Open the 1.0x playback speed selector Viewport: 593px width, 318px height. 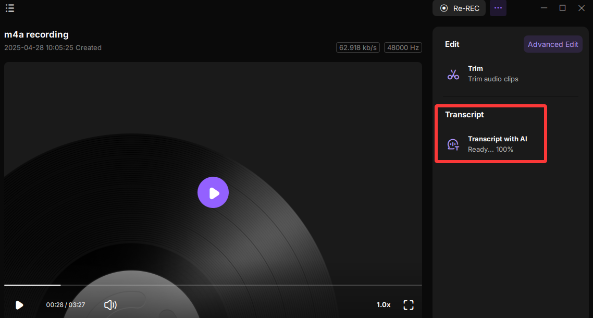(384, 305)
